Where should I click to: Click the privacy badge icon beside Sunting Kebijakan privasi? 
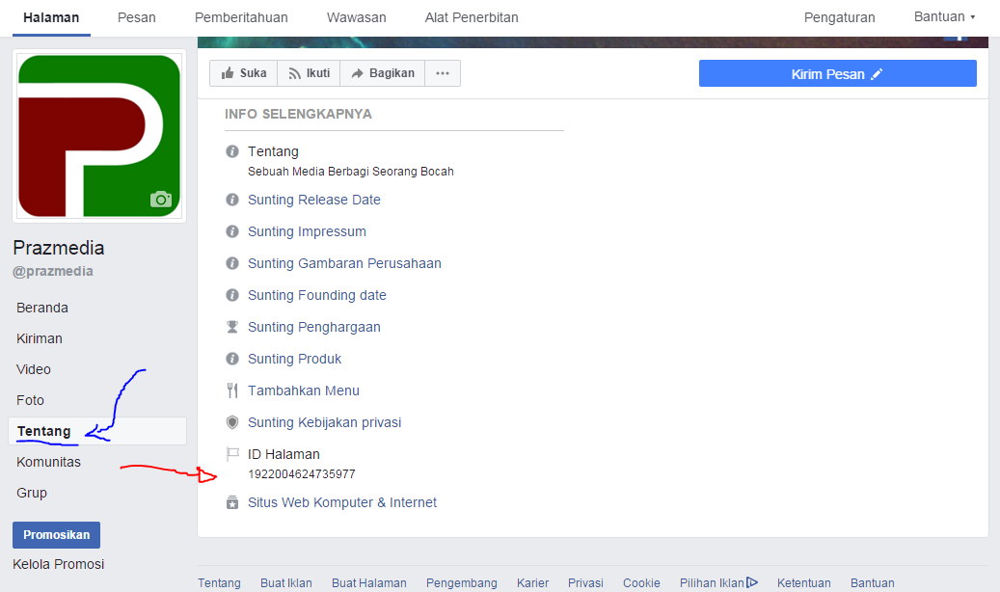click(x=231, y=422)
